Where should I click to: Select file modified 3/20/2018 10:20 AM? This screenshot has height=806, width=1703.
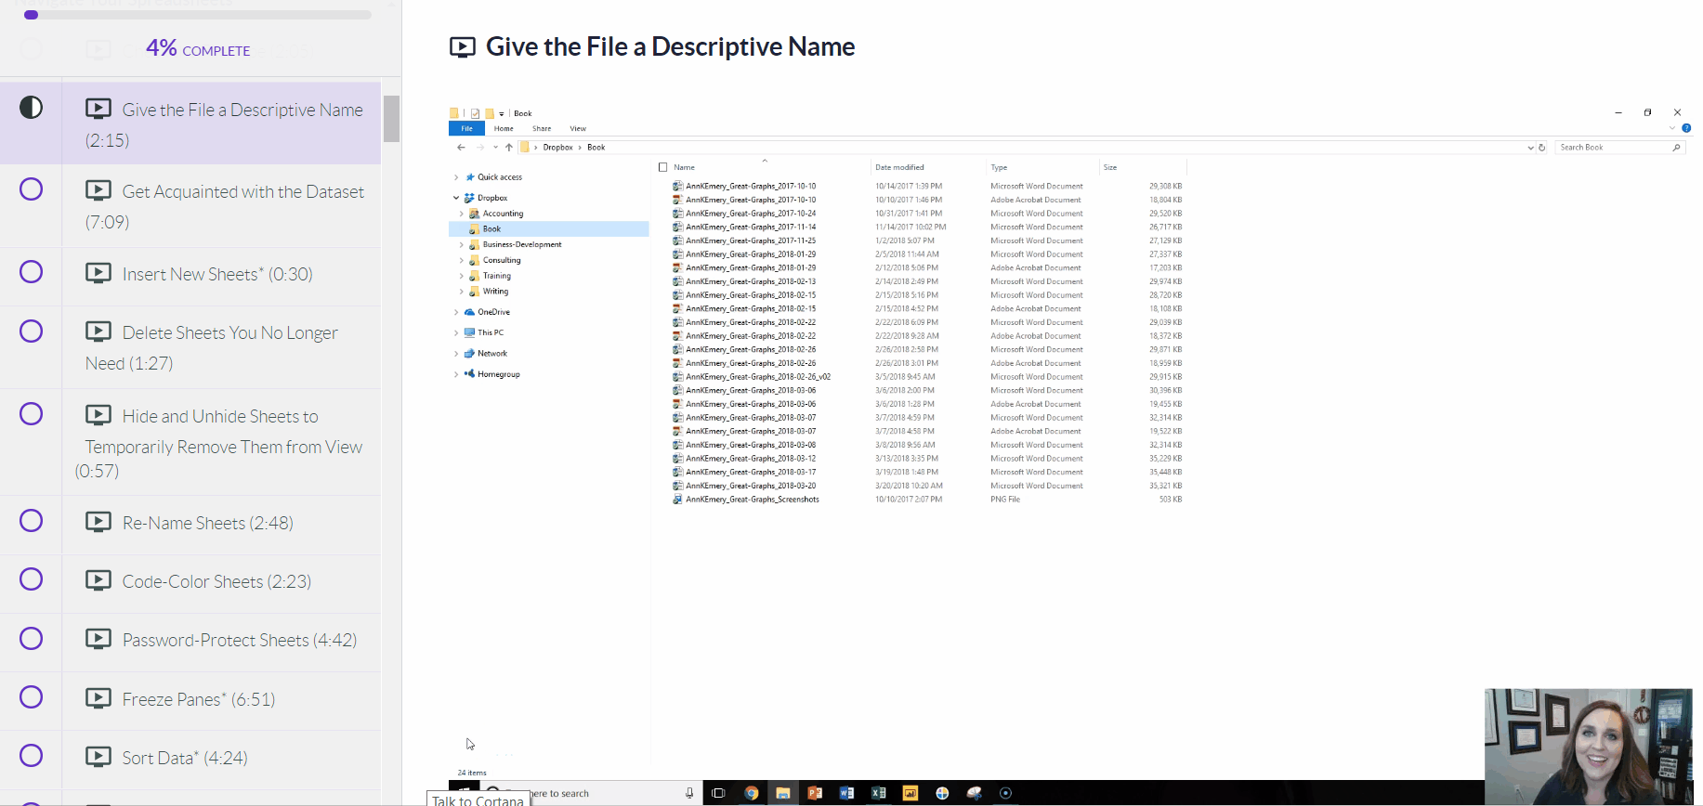click(927, 486)
